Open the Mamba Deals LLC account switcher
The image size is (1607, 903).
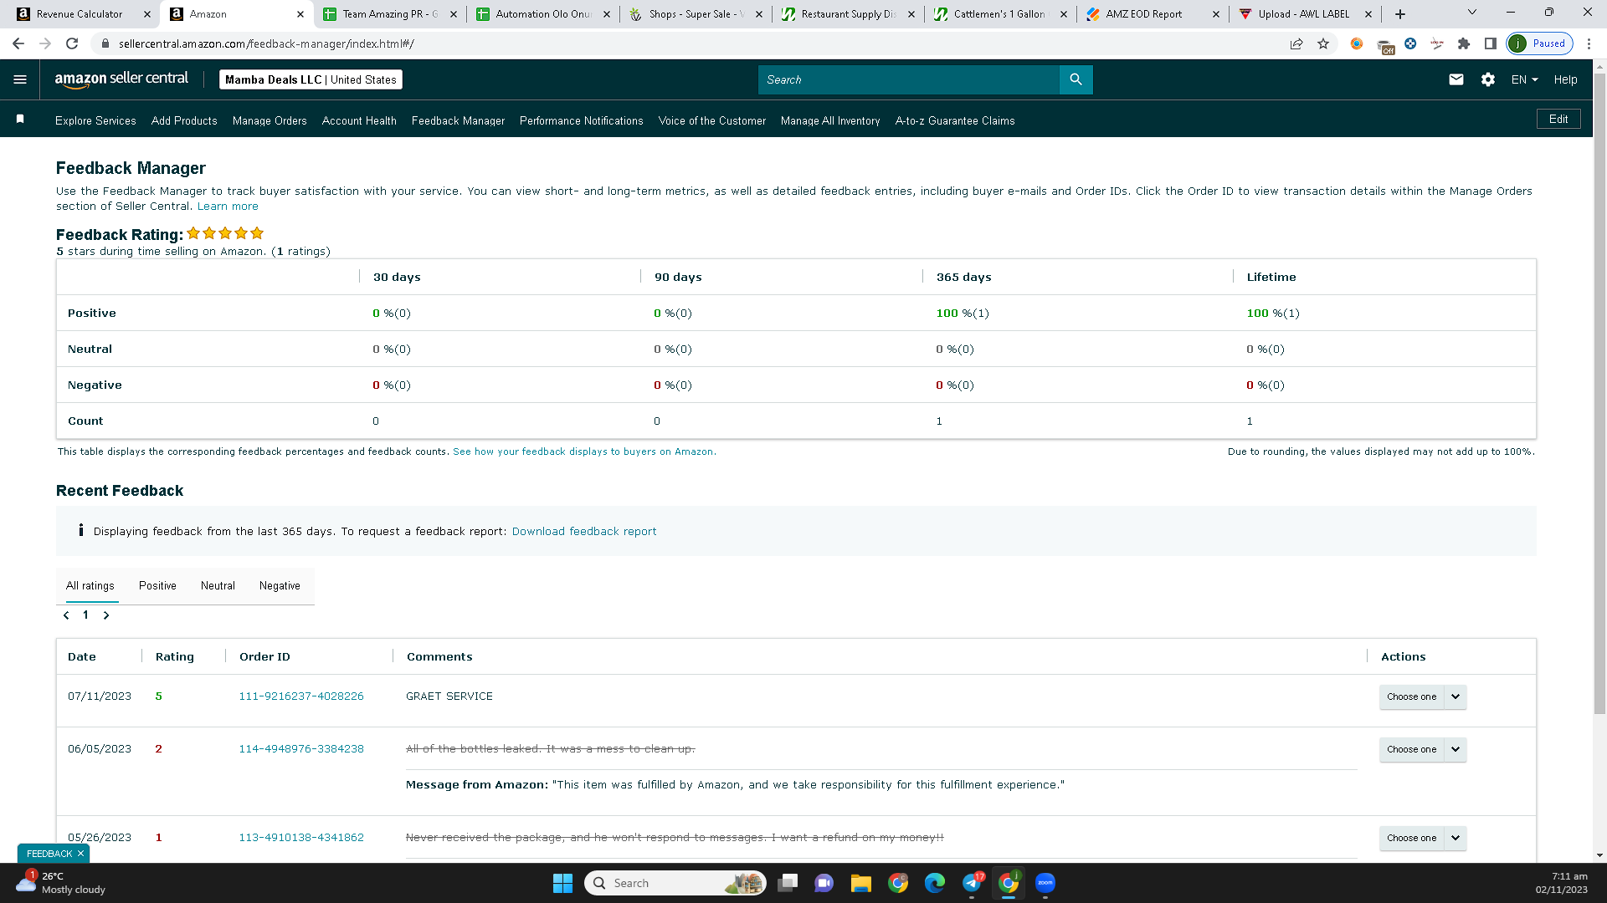[x=311, y=79]
